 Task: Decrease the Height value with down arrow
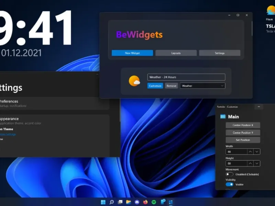pos(257,163)
